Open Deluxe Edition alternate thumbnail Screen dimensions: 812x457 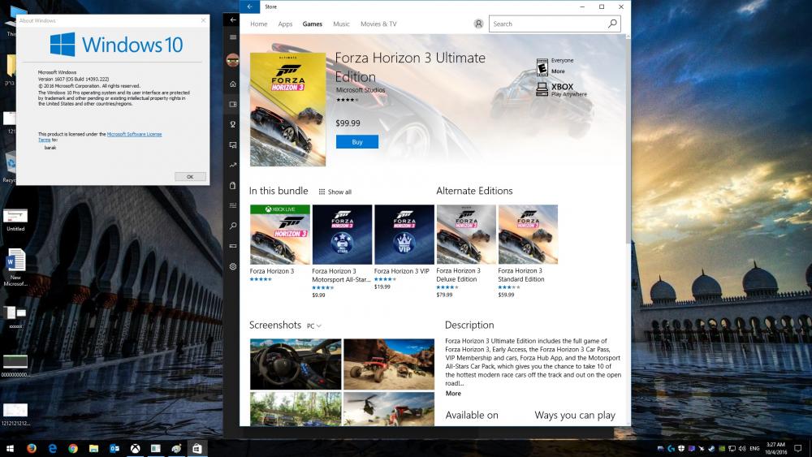pos(466,235)
